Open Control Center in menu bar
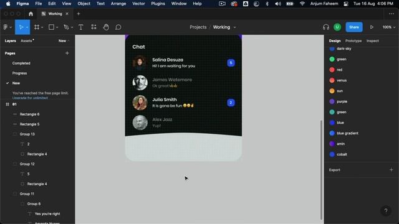 click(x=346, y=4)
